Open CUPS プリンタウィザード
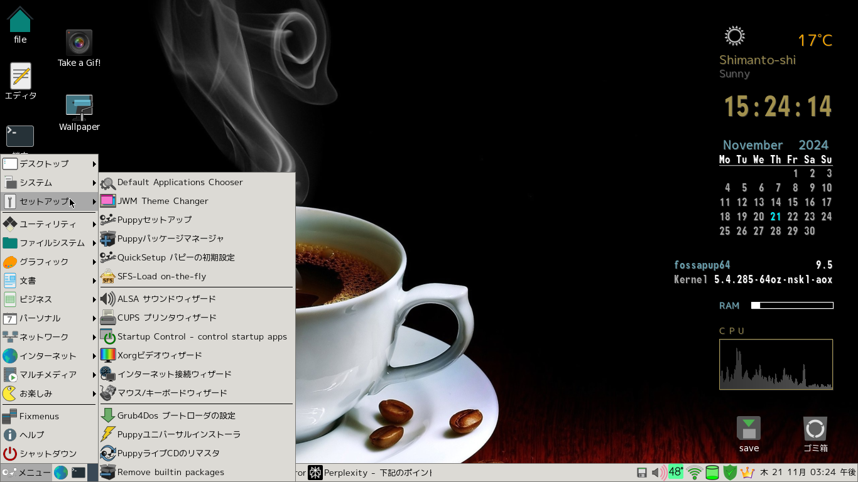The height and width of the screenshot is (482, 858). pyautogui.click(x=197, y=318)
